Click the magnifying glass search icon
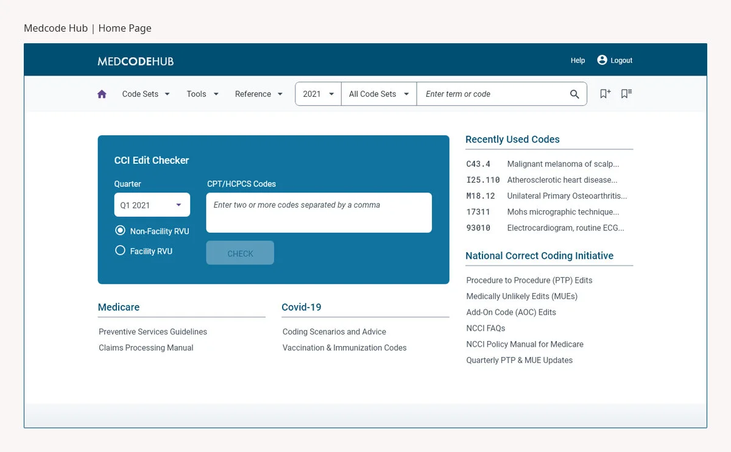Viewport: 731px width, 452px height. click(x=574, y=94)
